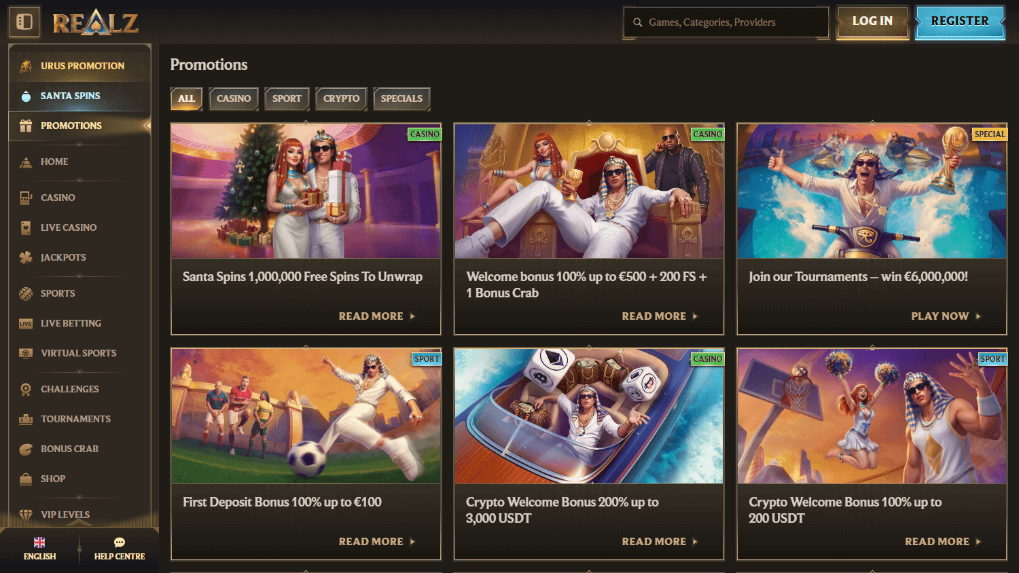Click the REGISTER button
This screenshot has width=1019, height=573.
coord(960,21)
